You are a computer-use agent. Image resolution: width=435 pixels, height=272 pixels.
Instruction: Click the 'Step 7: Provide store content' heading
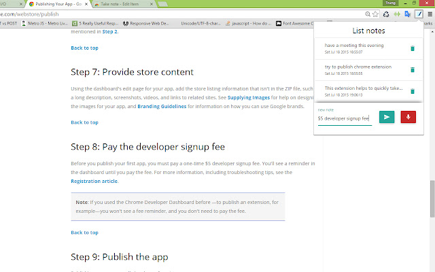coord(132,72)
